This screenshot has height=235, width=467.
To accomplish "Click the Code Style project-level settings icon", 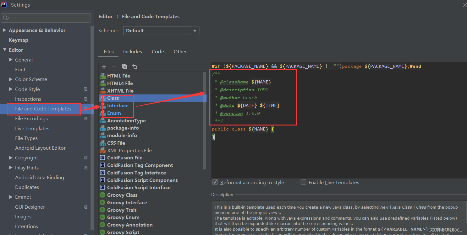I will pos(85,89).
